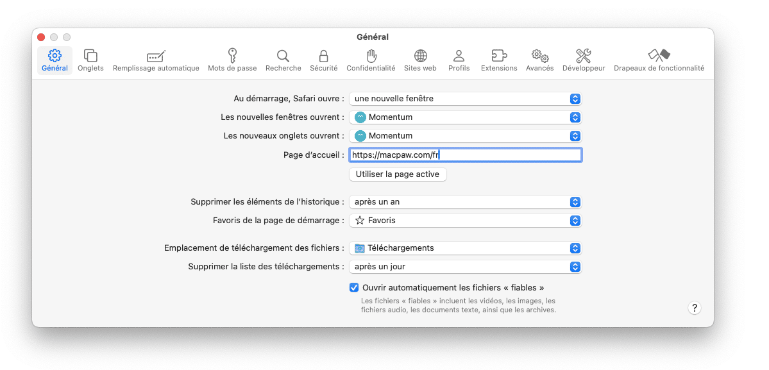Select the Profils person icon

coord(459,55)
